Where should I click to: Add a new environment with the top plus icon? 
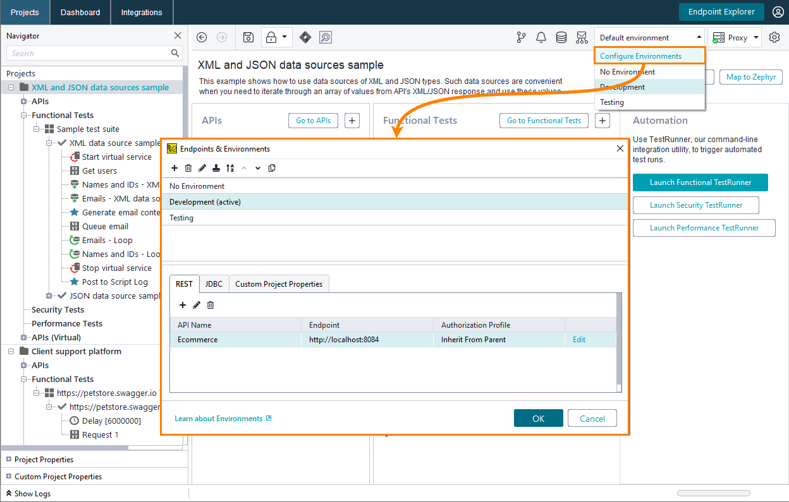[174, 168]
